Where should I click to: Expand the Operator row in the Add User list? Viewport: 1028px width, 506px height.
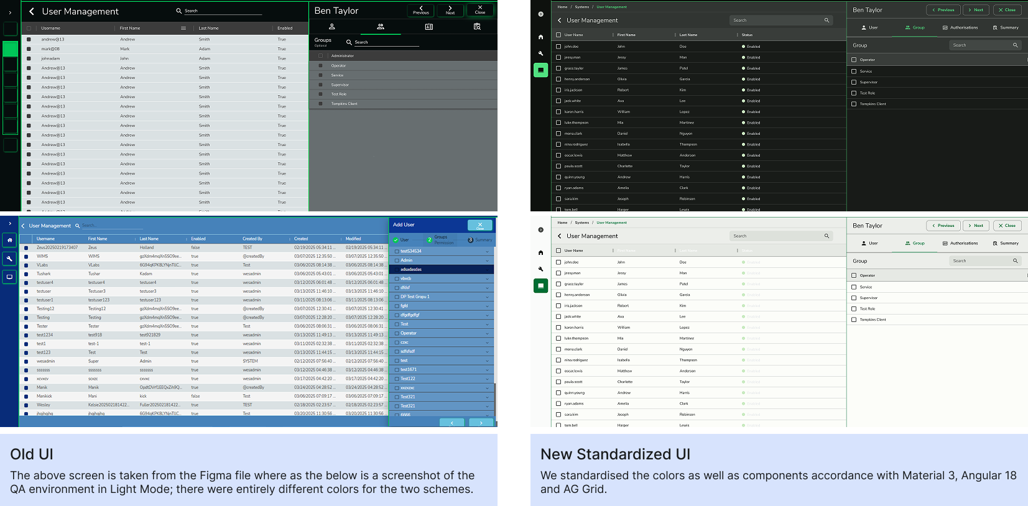point(487,333)
